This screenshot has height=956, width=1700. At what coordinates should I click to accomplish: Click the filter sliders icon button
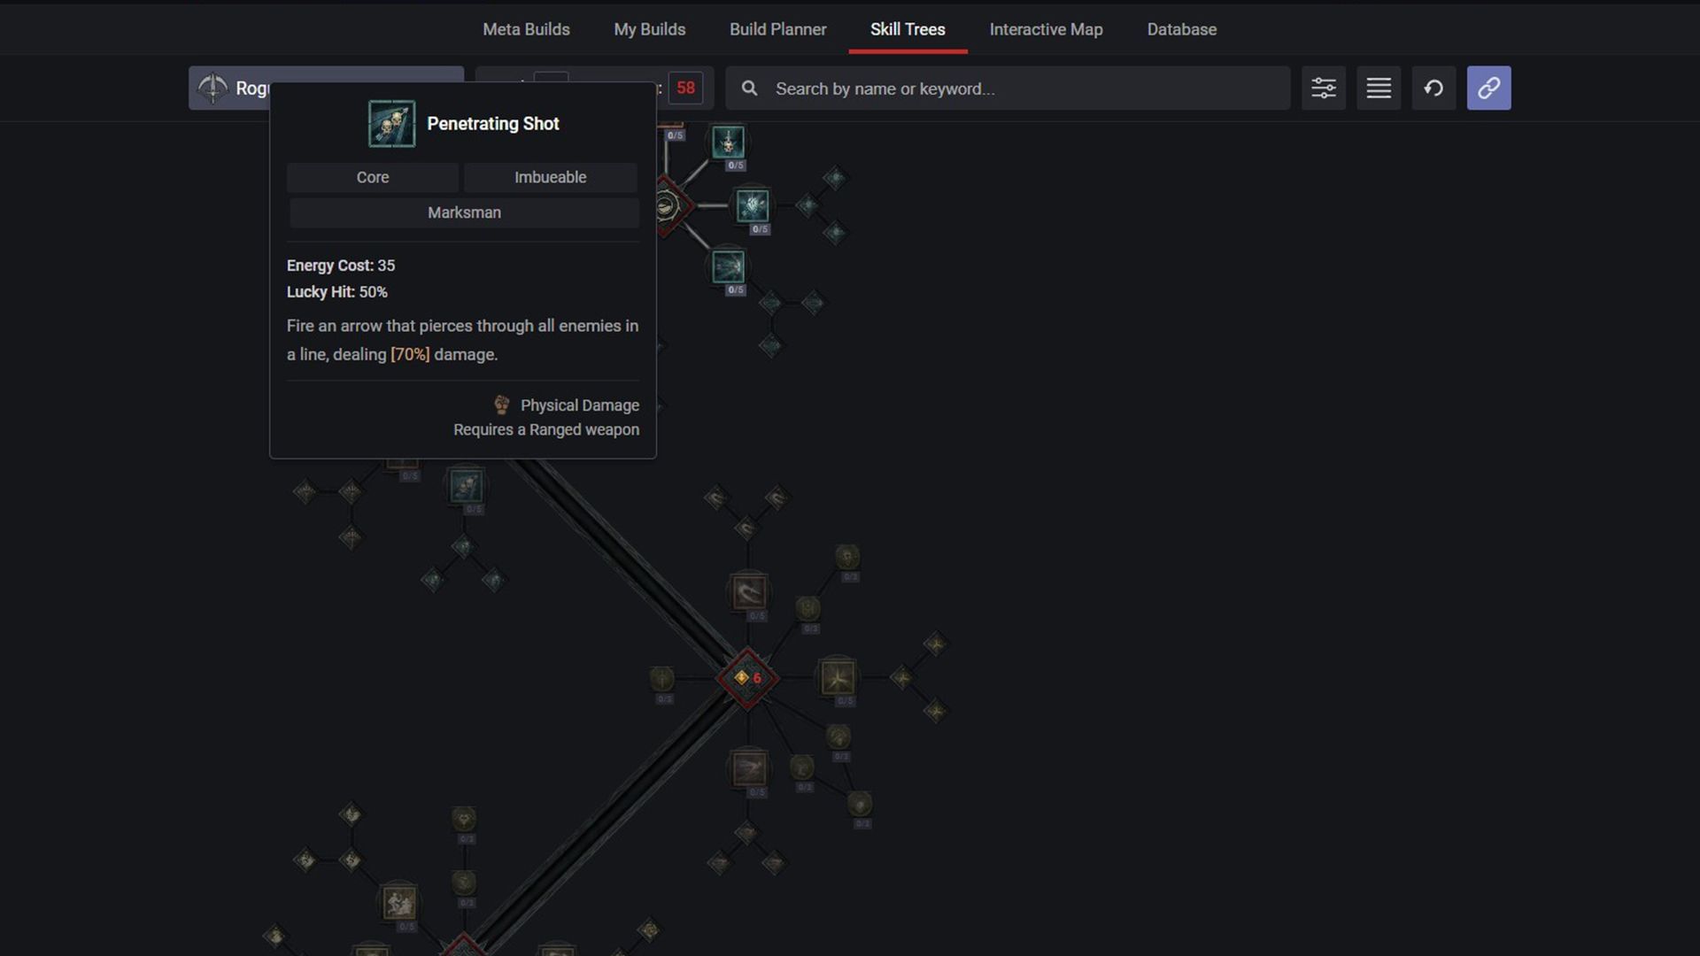1323,88
